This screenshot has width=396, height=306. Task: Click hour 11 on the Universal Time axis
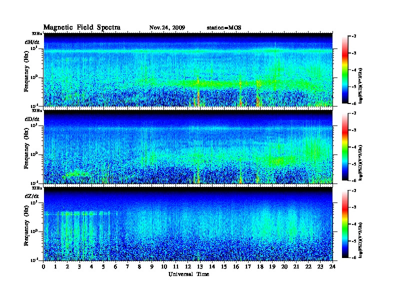(x=176, y=266)
